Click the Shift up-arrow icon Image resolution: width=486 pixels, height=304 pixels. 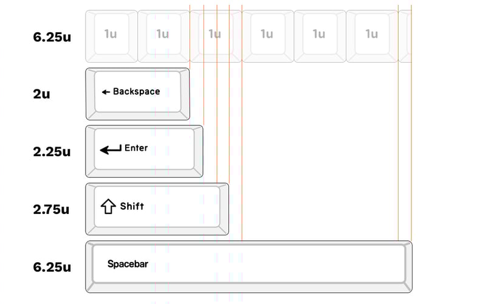coord(108,207)
